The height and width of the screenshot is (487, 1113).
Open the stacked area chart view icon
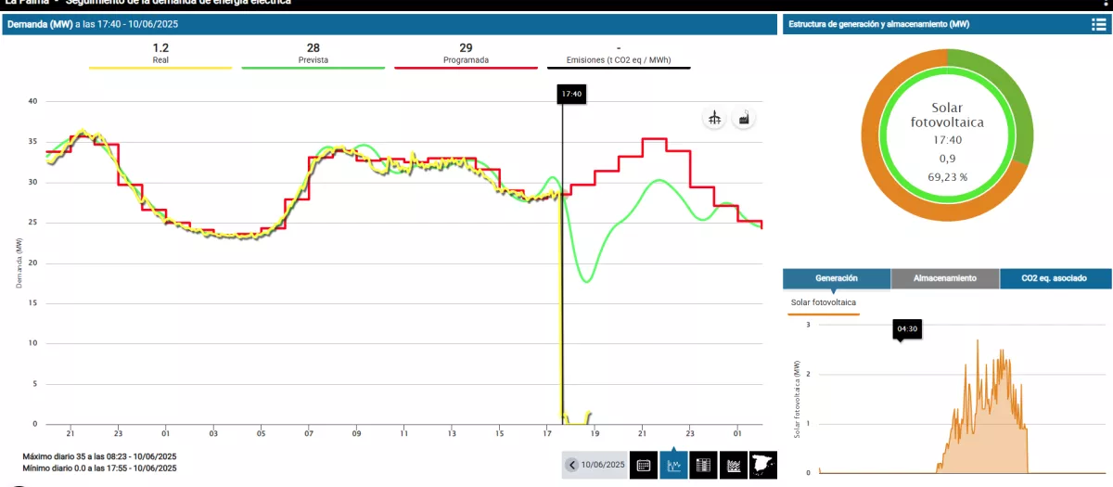pyautogui.click(x=733, y=465)
